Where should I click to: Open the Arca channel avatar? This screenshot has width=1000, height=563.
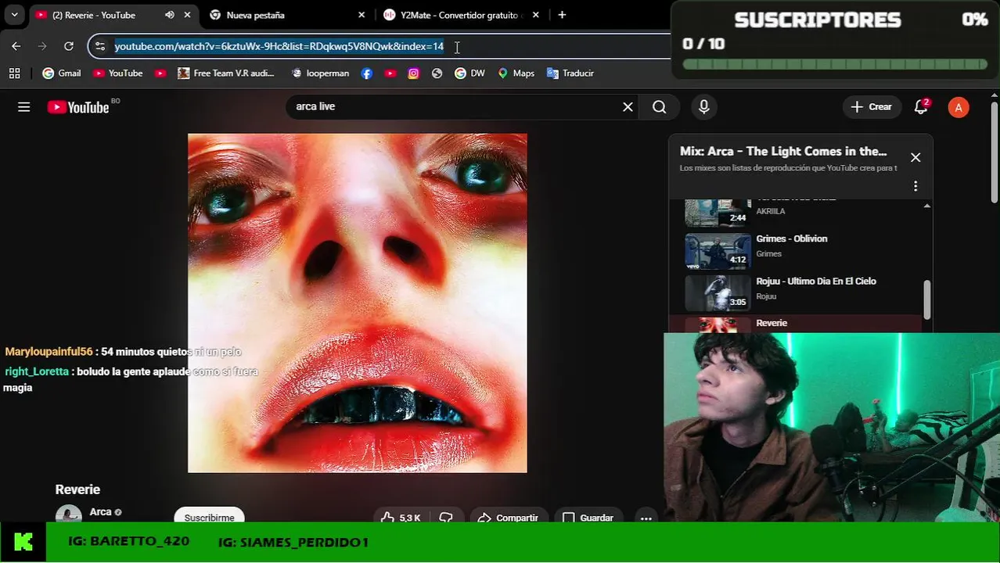tap(68, 514)
